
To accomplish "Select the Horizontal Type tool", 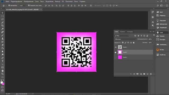I will (2, 61).
